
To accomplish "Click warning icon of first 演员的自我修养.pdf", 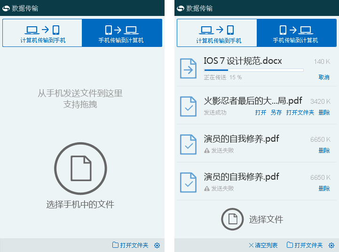I will 207,151.
